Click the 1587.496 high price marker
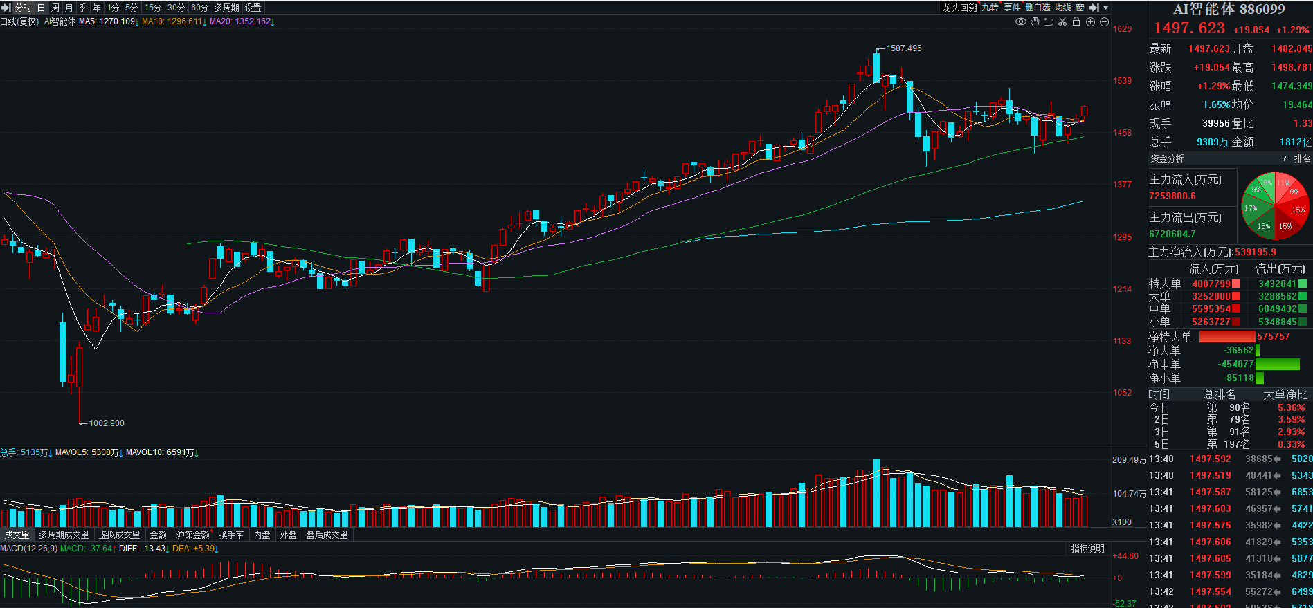Viewport: 1313px width, 608px height. coord(904,48)
